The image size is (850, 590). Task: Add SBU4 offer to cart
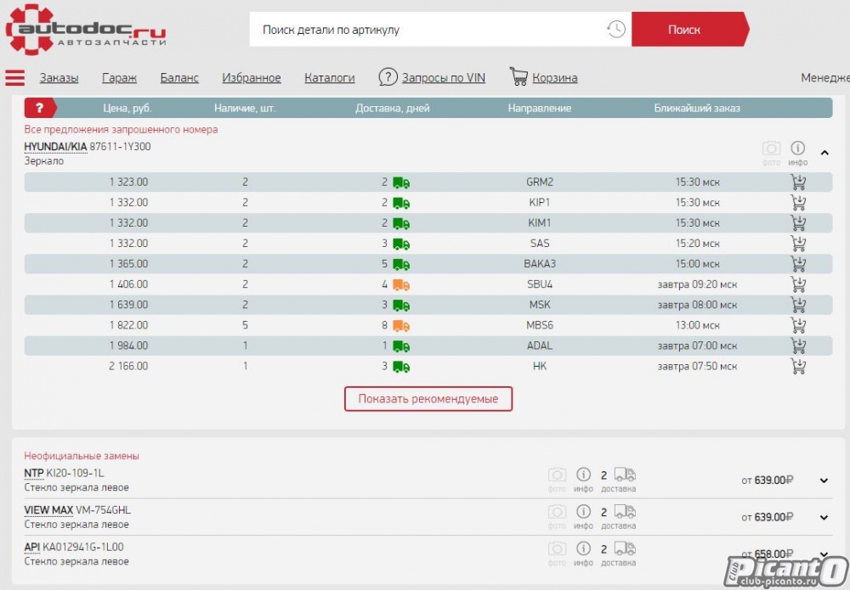(x=798, y=284)
